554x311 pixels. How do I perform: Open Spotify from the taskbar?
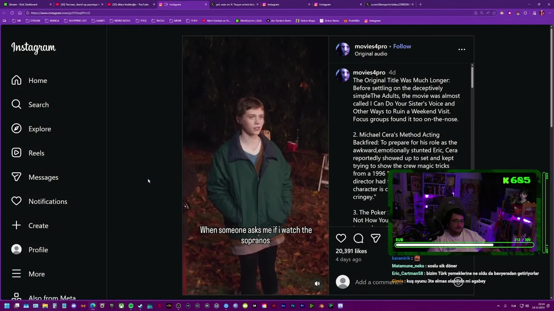point(131,306)
